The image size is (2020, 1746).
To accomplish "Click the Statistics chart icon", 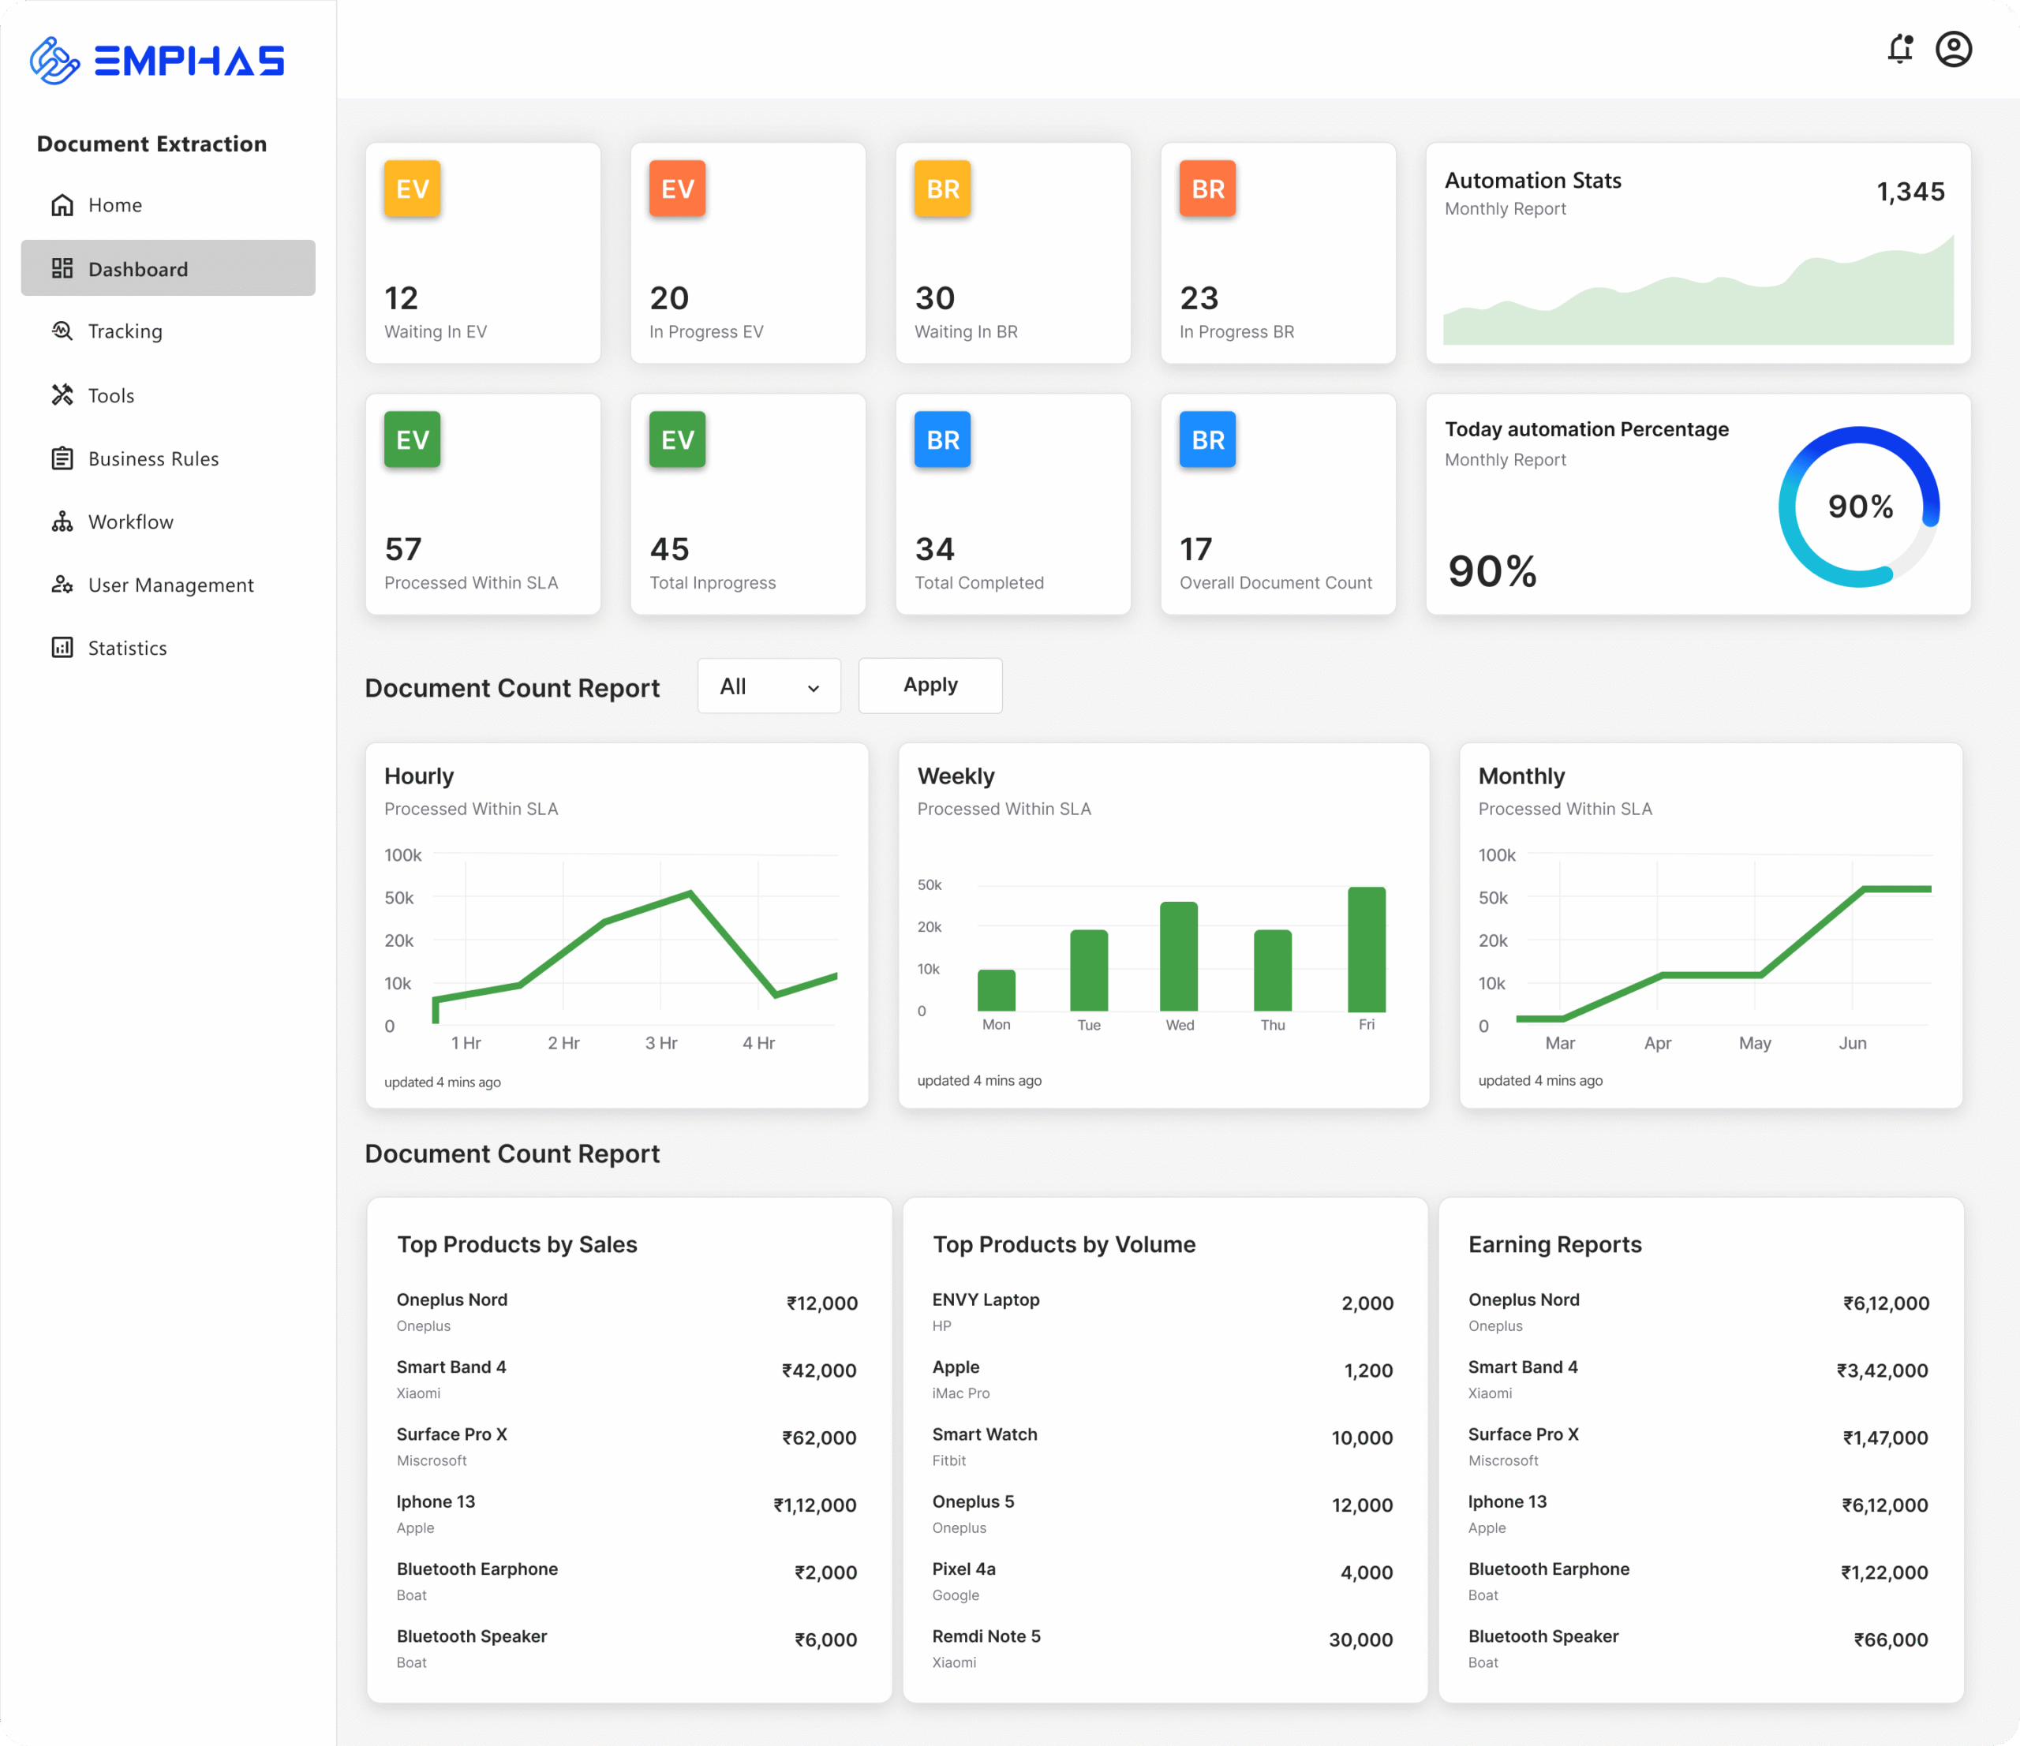I will tap(62, 647).
